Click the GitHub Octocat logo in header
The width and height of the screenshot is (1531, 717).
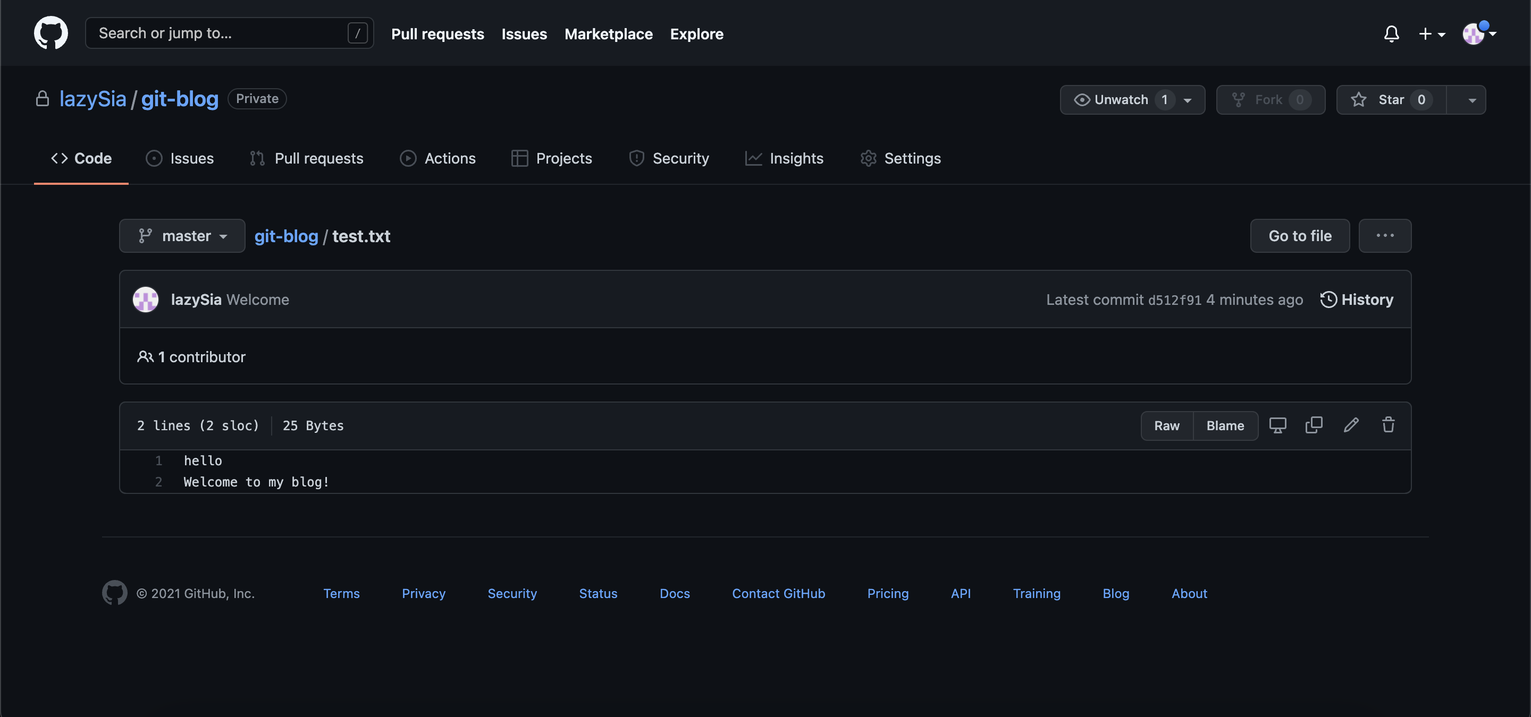pos(51,33)
